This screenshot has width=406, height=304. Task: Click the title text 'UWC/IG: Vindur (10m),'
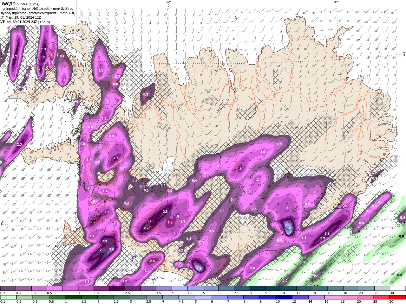coord(20,4)
